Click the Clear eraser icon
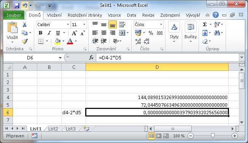Viewport: 248px width, 143px height. click(205, 41)
